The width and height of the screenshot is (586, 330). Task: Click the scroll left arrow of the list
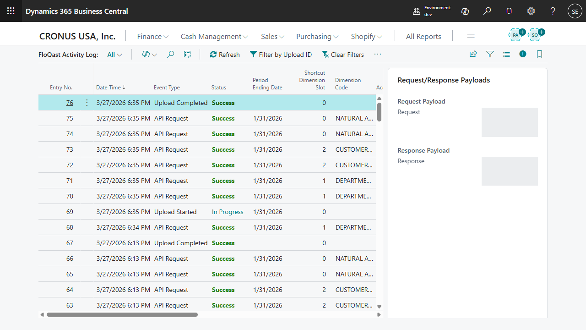coord(42,314)
